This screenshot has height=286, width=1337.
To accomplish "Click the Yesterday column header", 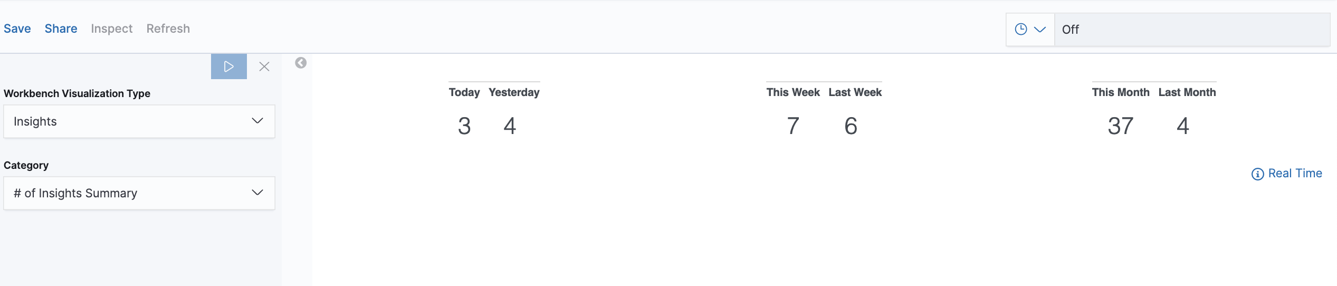I will tap(514, 92).
